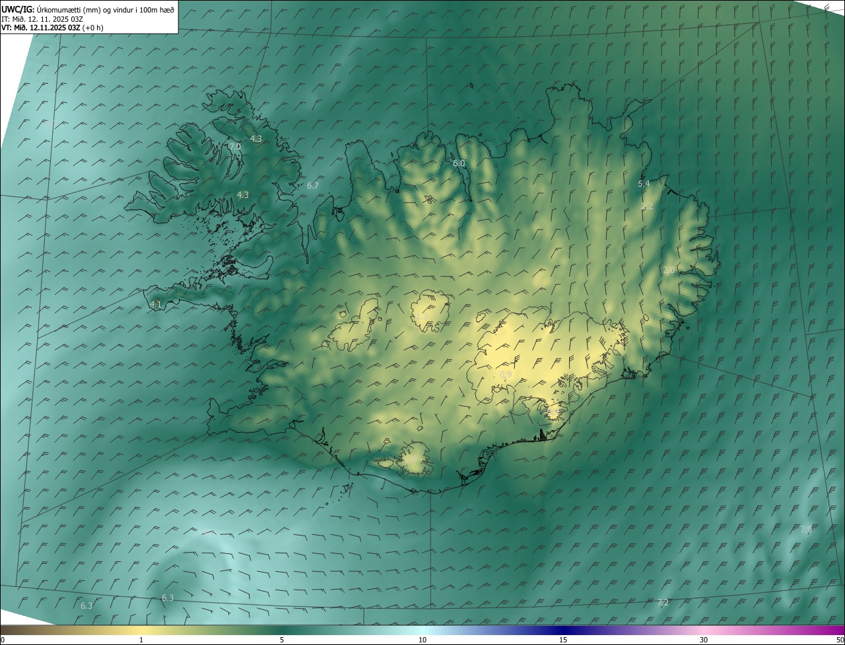
Task: Select the 5 tick on the color scale
Action: [x=282, y=640]
